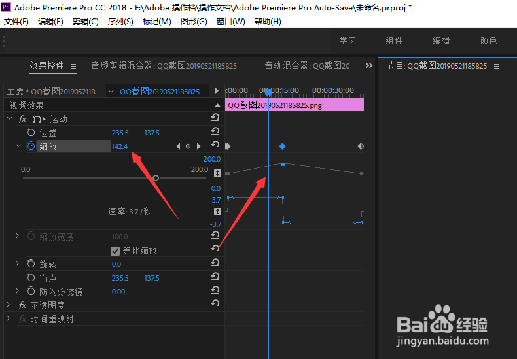This screenshot has width=517, height=359.
Task: Reset the 旋转 parameter
Action: (x=215, y=262)
